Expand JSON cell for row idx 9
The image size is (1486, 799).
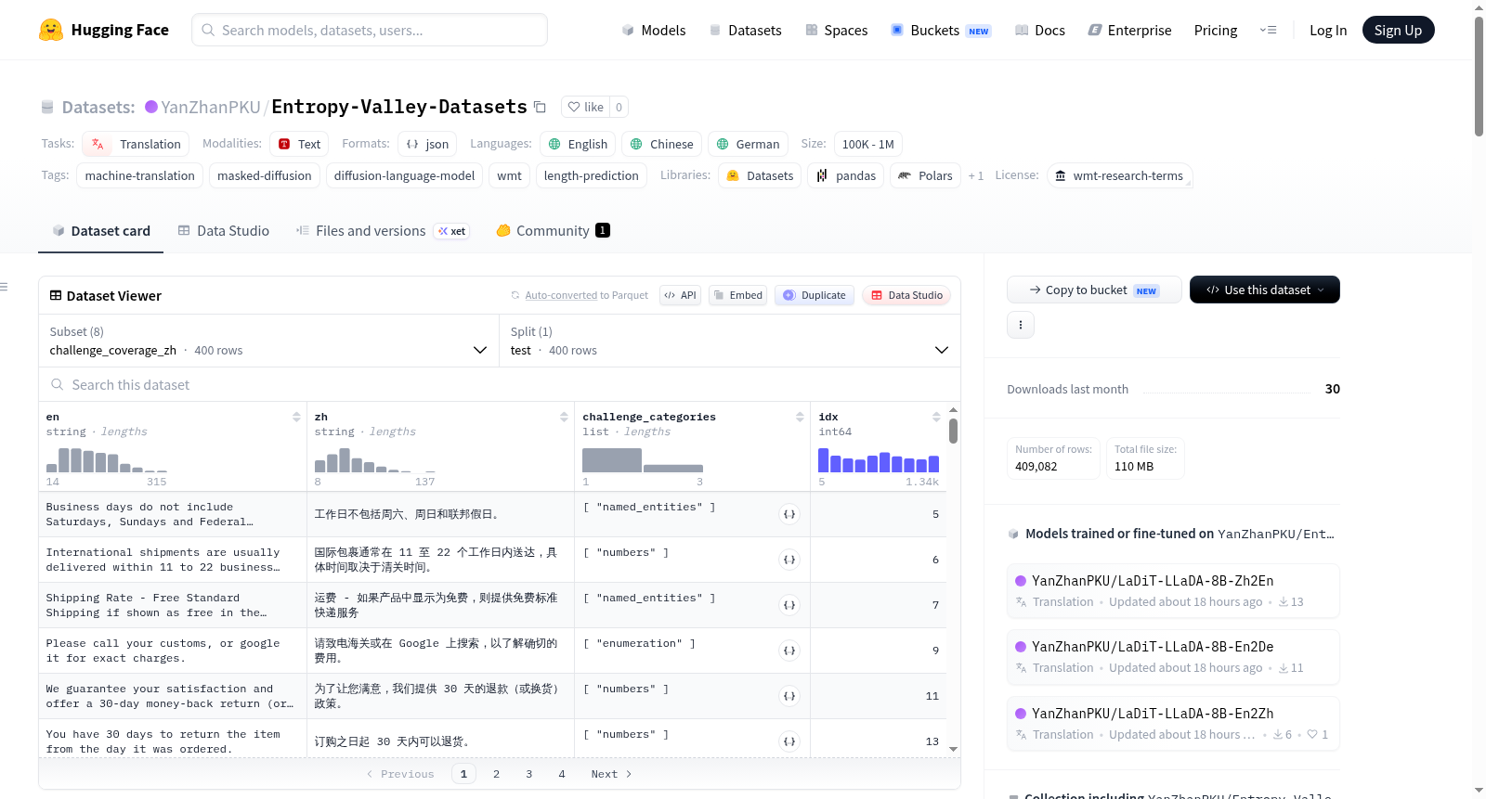[789, 651]
